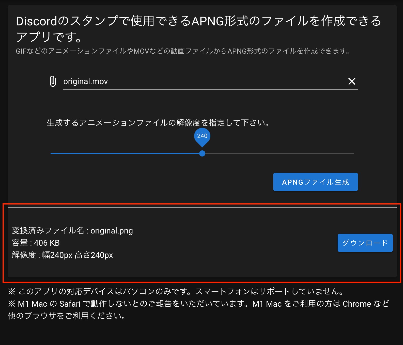Click the paperclip attach file icon
Viewport: 403px width, 345px height.
coord(53,81)
